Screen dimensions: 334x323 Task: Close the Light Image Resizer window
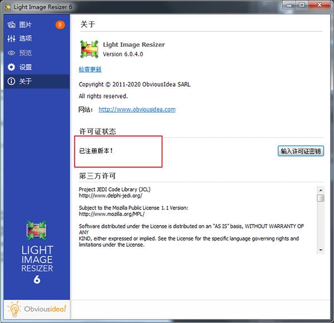pos(319,5)
